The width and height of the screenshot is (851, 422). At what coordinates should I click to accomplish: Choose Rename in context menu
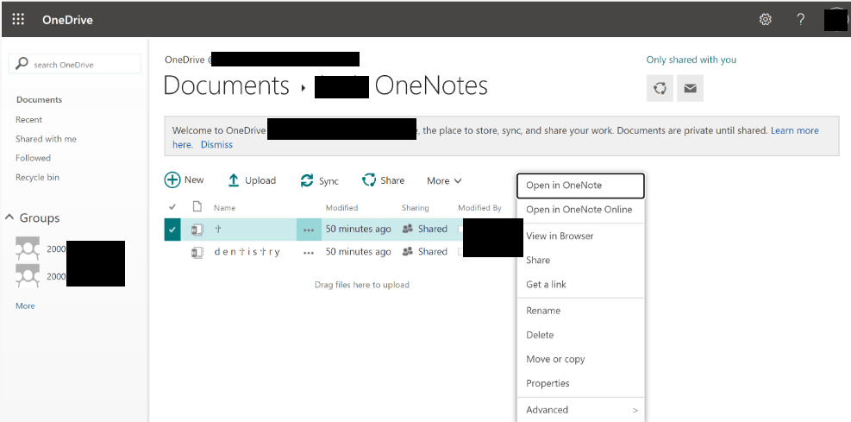tap(581, 311)
